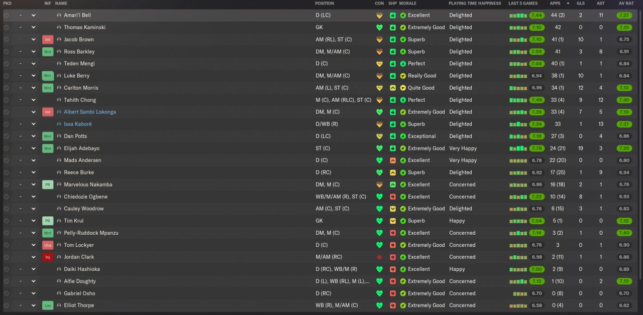Screen dimensions: 643x315
Task: Sort by the NAME column header
Action: [x=61, y=4]
